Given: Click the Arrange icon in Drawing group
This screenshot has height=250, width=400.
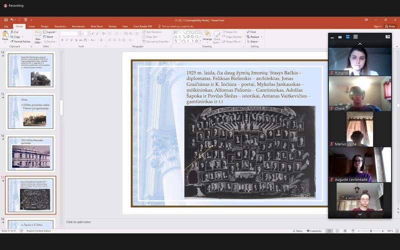Looking at the screenshot, I should (x=207, y=34).
